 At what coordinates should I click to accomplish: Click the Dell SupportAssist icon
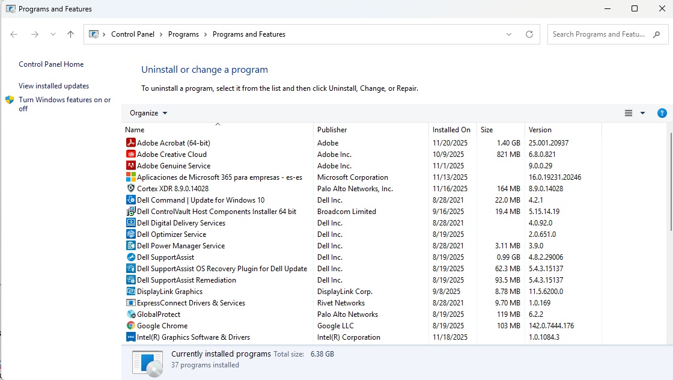(130, 257)
